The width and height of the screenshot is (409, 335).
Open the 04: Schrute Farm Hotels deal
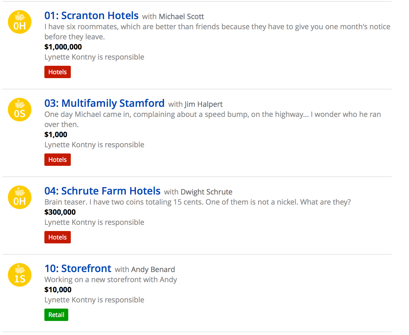102,191
